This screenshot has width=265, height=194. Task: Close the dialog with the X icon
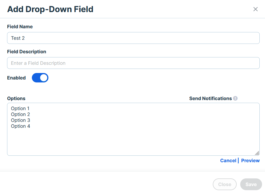tap(255, 9)
